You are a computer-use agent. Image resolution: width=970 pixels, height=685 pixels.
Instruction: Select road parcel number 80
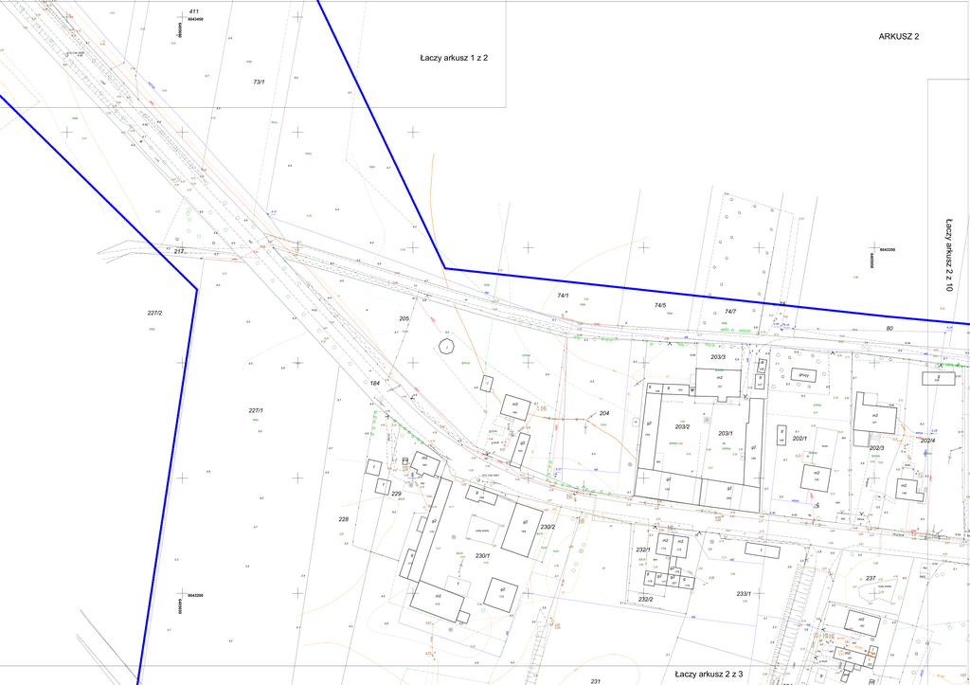click(889, 328)
